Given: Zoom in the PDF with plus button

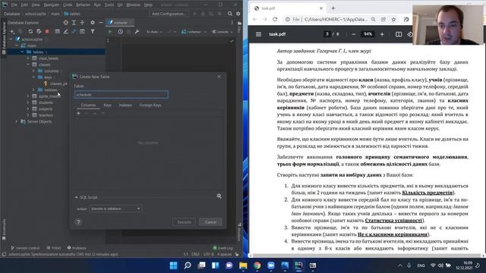Looking at the screenshot, I should (x=382, y=34).
